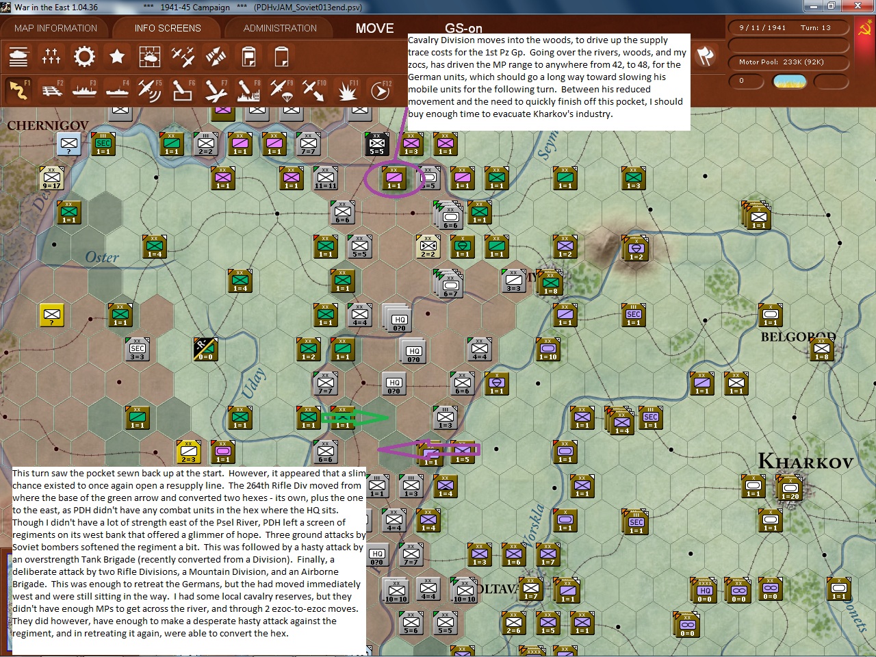This screenshot has width=876, height=657.
Task: Select the 1=20 unit in Kharkov
Action: (790, 489)
